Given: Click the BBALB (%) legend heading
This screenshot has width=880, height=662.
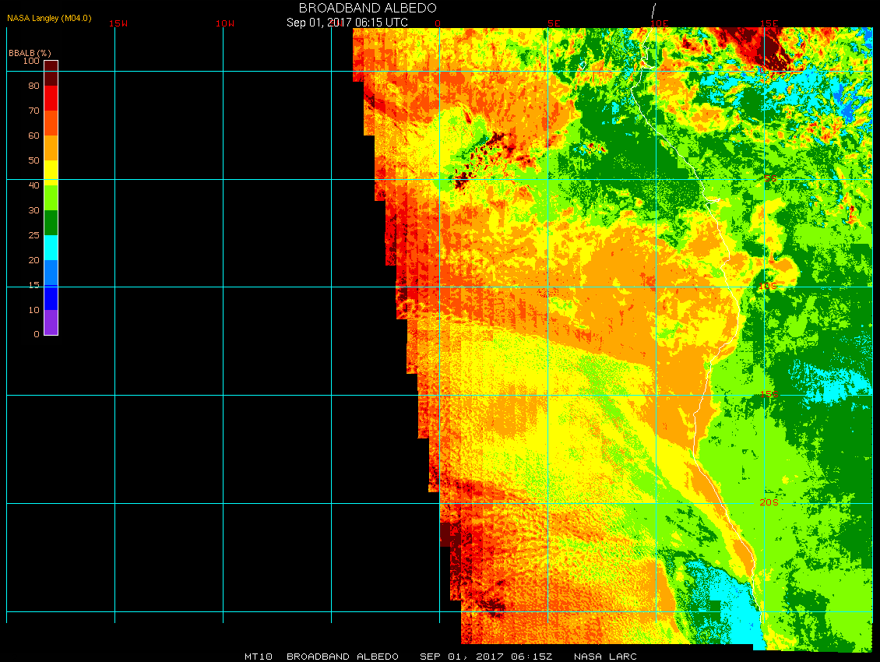Looking at the screenshot, I should click(30, 53).
